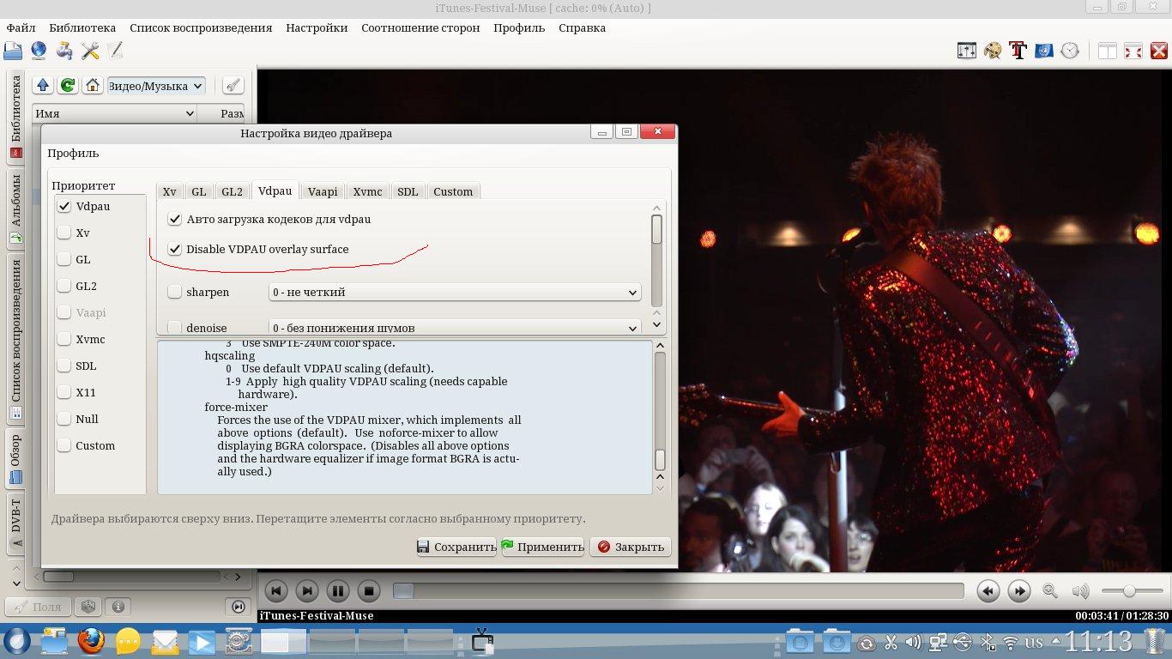Click the info icon below the library
Viewport: 1172px width, 659px height.
pyautogui.click(x=118, y=607)
